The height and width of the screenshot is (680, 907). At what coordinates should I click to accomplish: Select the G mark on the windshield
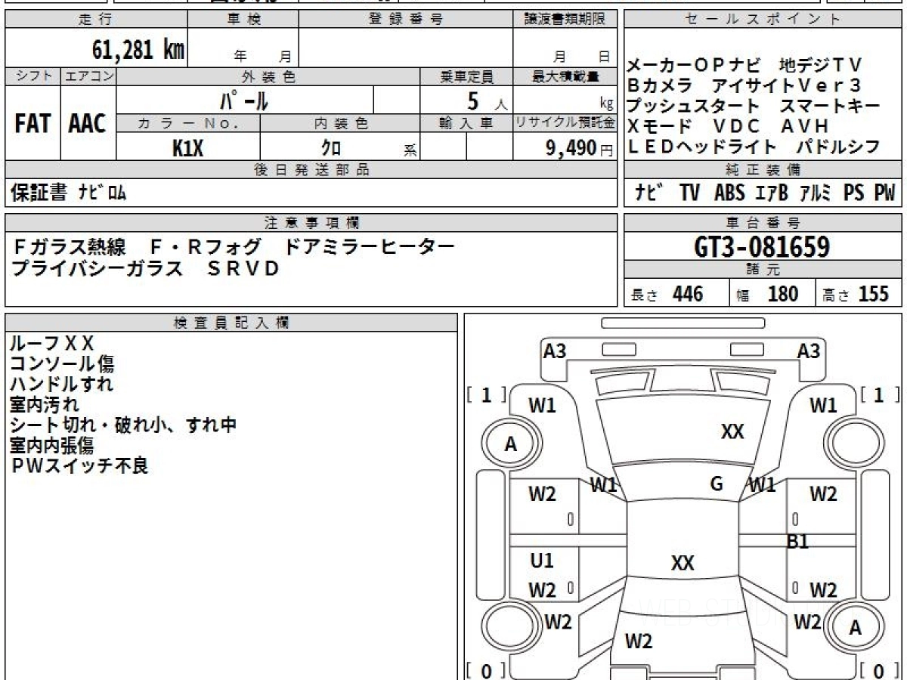[x=717, y=484]
